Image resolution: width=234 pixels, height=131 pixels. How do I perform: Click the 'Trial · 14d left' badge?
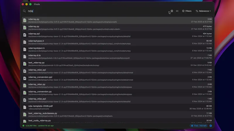point(199,126)
